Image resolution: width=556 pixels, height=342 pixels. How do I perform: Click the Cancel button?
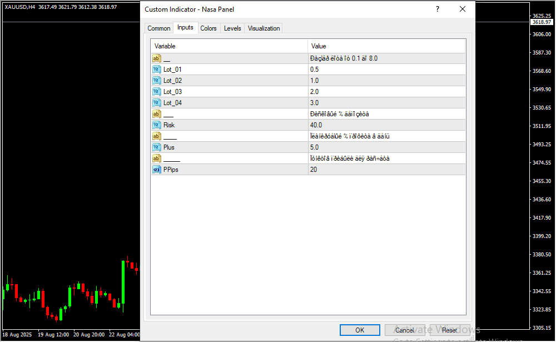(405, 330)
